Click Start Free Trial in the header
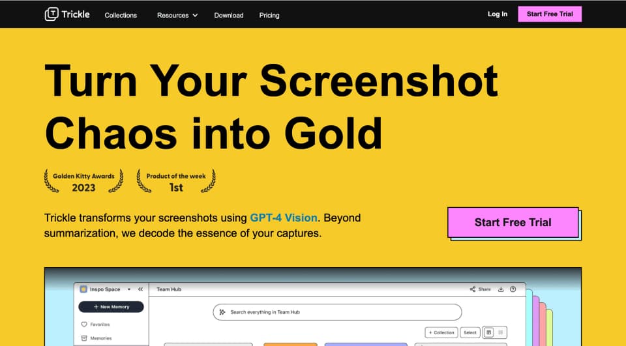The image size is (626, 346). pyautogui.click(x=550, y=14)
